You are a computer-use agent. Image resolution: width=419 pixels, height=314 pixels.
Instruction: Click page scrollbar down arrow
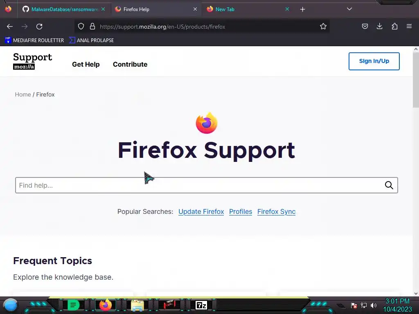pos(416,294)
